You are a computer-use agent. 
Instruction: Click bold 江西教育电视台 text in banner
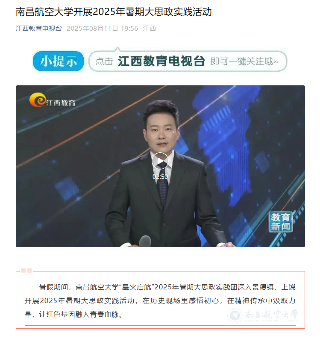161,61
